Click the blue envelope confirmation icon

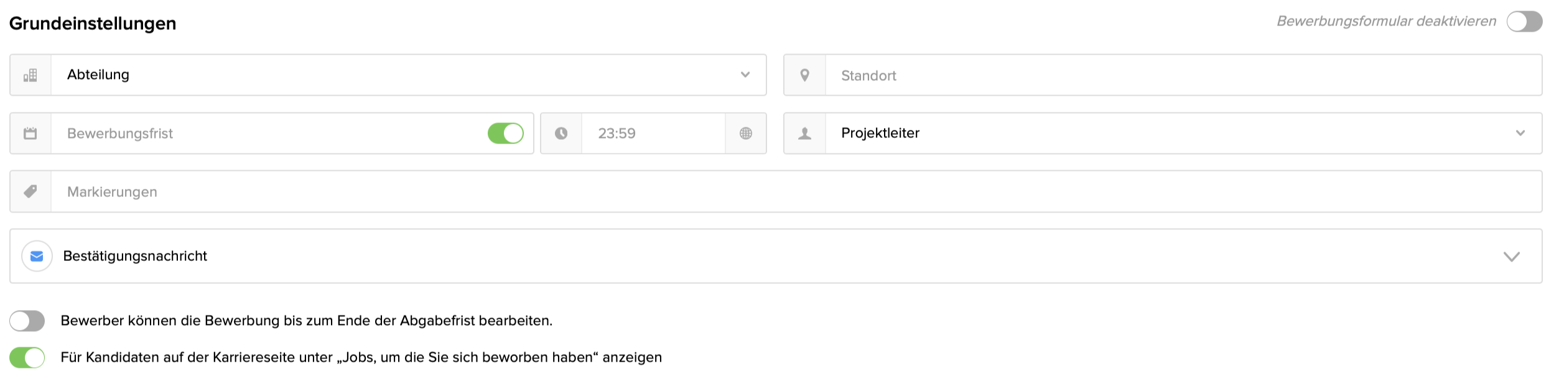tap(37, 256)
